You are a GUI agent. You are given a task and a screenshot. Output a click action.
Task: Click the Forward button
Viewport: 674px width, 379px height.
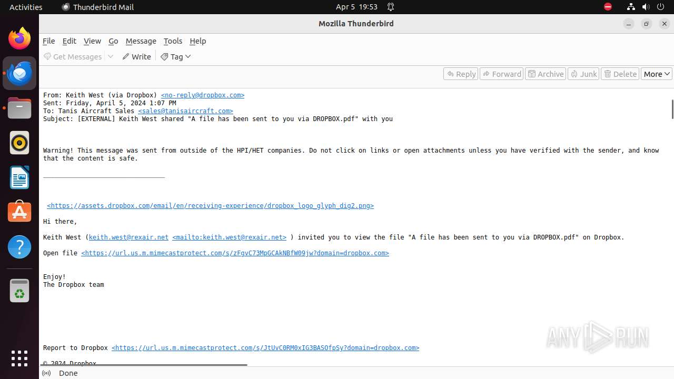[x=502, y=74]
